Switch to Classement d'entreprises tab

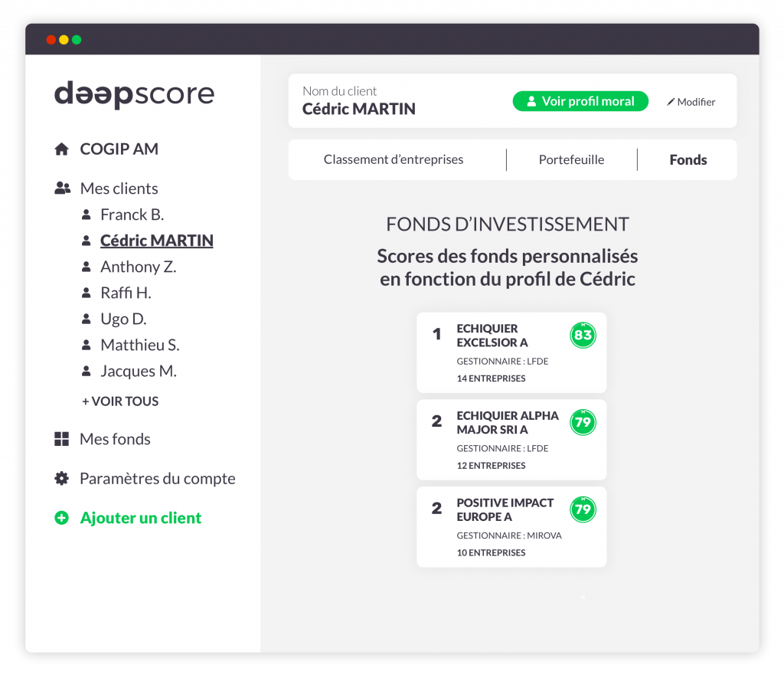394,159
